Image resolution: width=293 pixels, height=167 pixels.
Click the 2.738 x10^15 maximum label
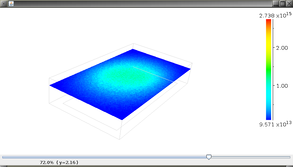pyautogui.click(x=275, y=15)
